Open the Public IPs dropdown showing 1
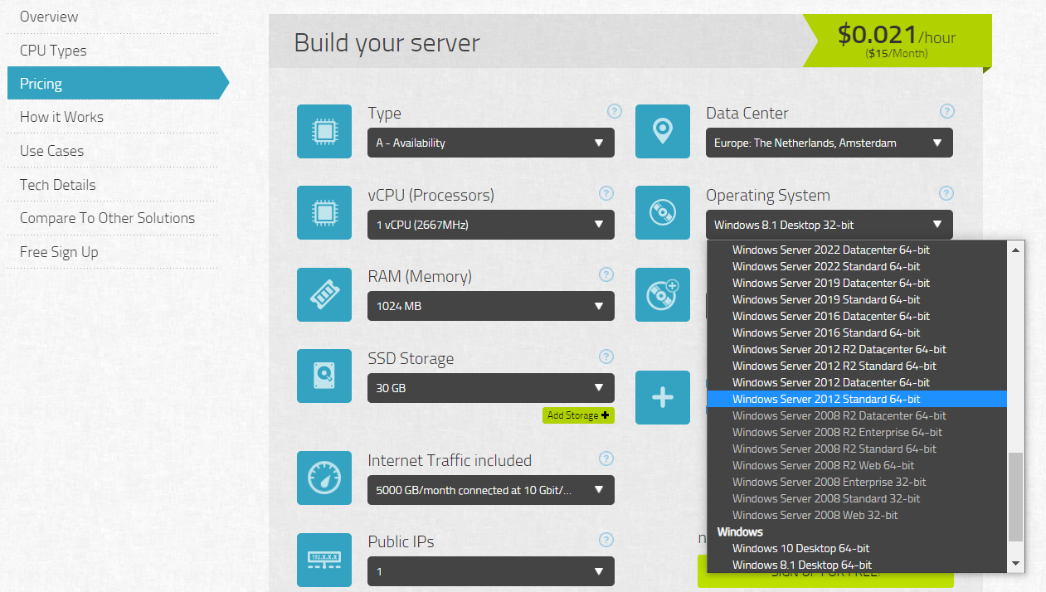Screen dimensions: 1046x592 (491, 571)
